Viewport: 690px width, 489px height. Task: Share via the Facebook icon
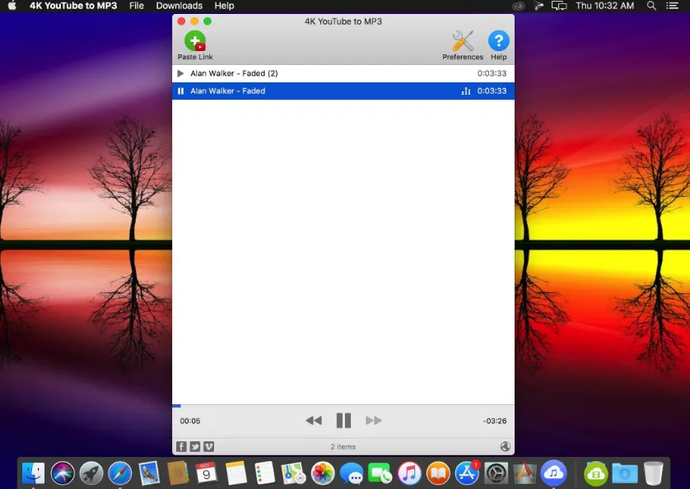pos(181,447)
